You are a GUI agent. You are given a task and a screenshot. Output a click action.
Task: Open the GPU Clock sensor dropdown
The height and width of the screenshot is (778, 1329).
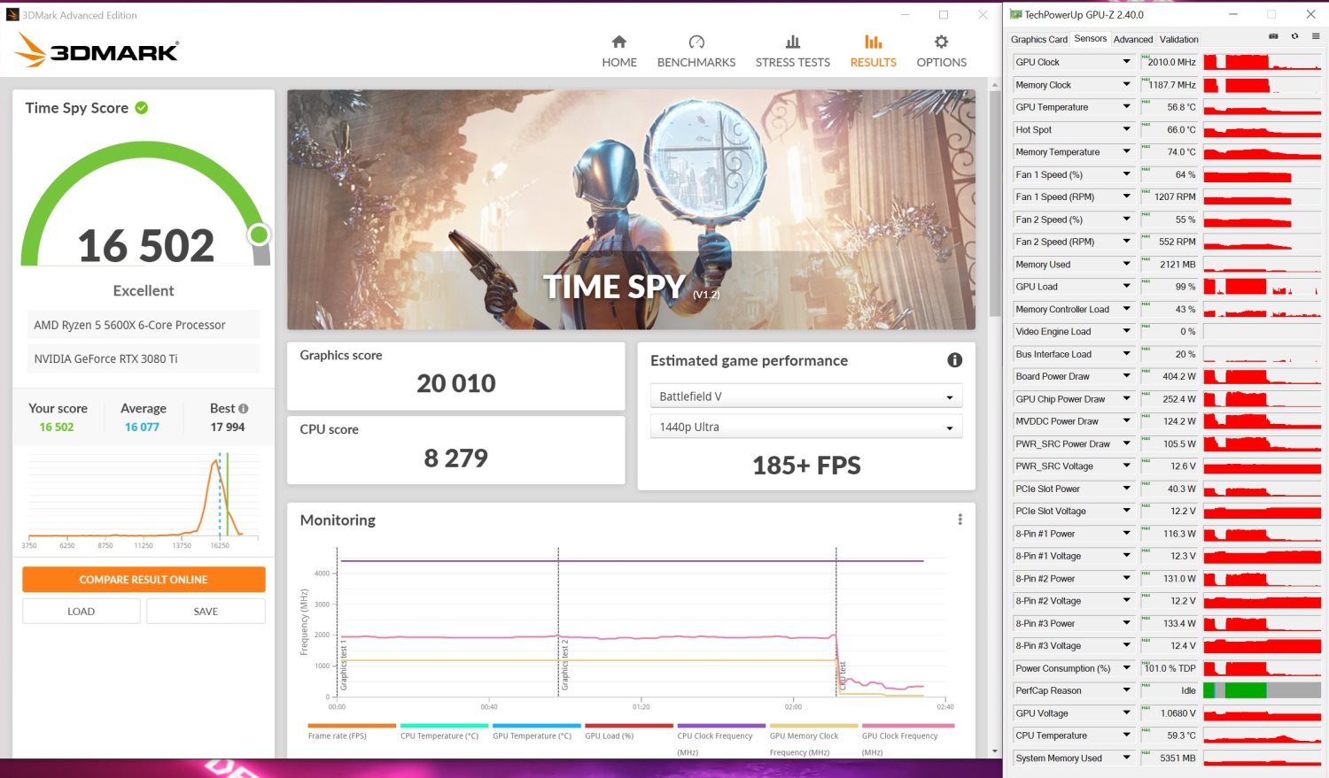coord(1126,62)
